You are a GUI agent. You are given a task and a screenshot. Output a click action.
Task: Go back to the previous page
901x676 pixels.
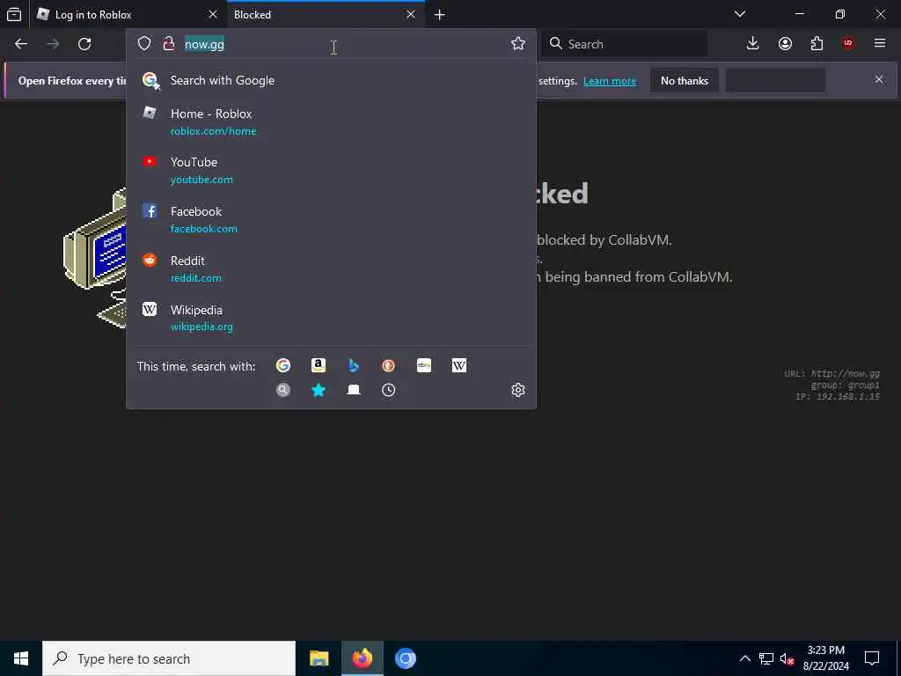click(x=21, y=44)
